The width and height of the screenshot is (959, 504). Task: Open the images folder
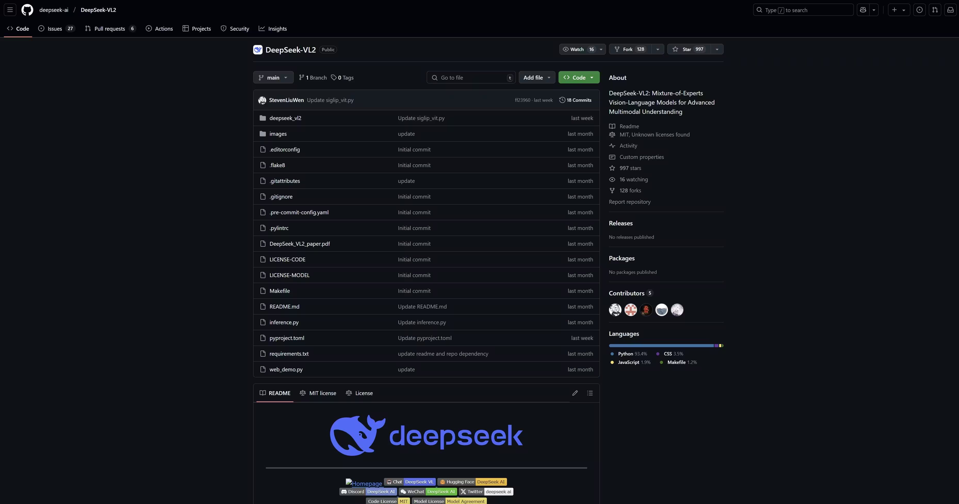coord(278,134)
